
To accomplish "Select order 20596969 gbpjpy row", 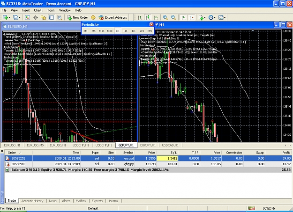I will tap(149, 164).
